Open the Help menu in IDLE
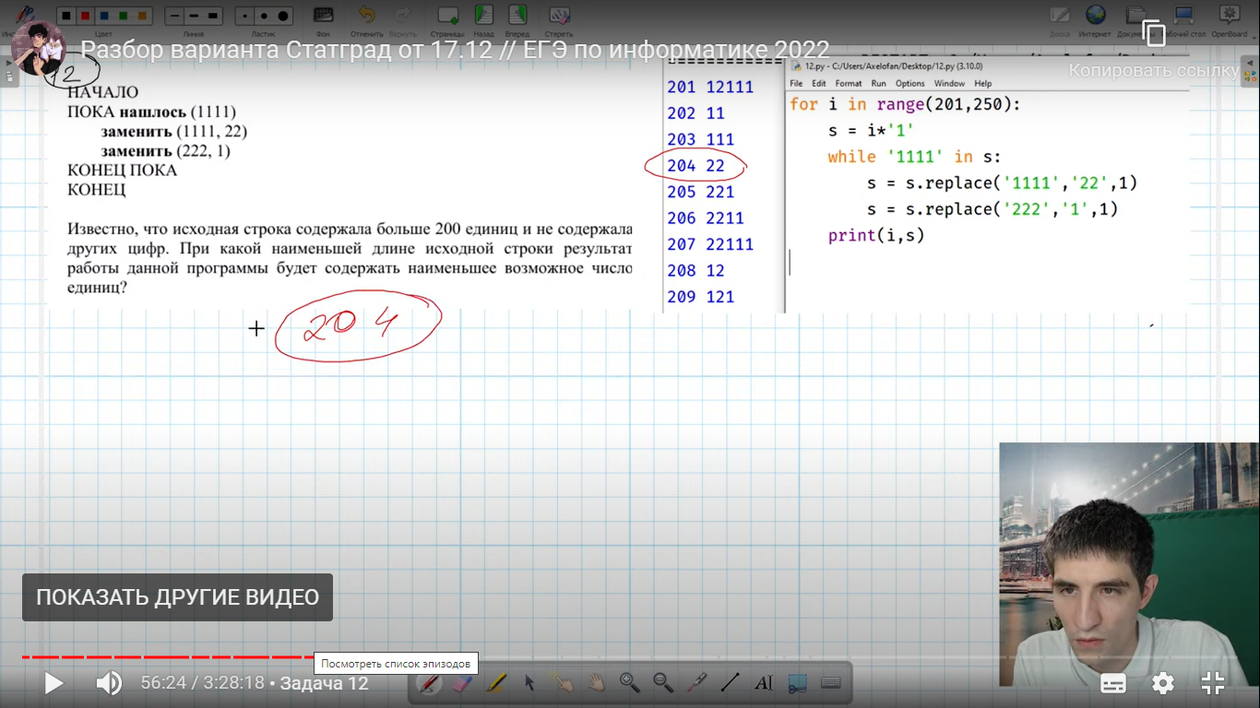Viewport: 1260px width, 708px height. click(x=983, y=83)
